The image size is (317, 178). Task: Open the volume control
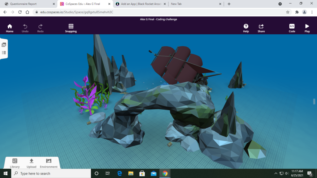pos(287,173)
